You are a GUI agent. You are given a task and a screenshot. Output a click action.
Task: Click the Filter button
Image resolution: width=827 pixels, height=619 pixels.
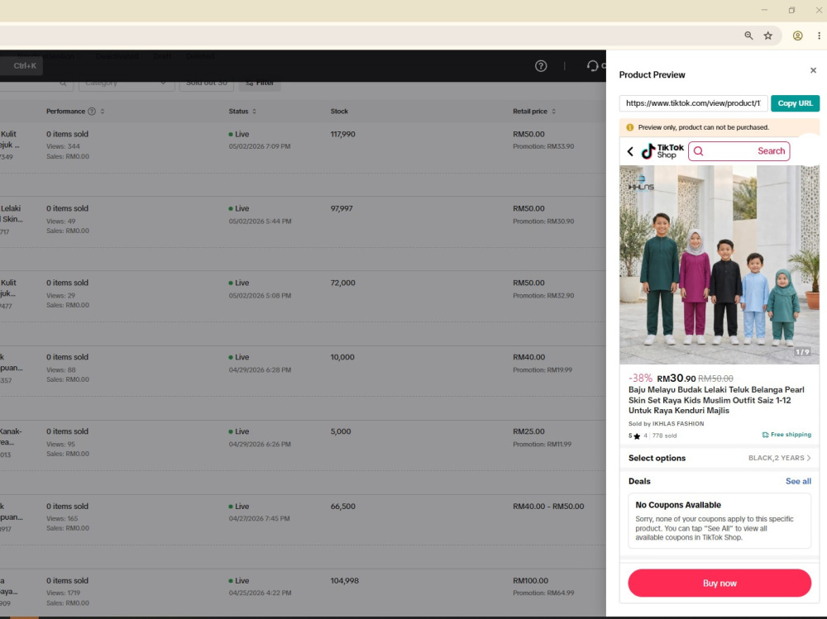pos(260,83)
